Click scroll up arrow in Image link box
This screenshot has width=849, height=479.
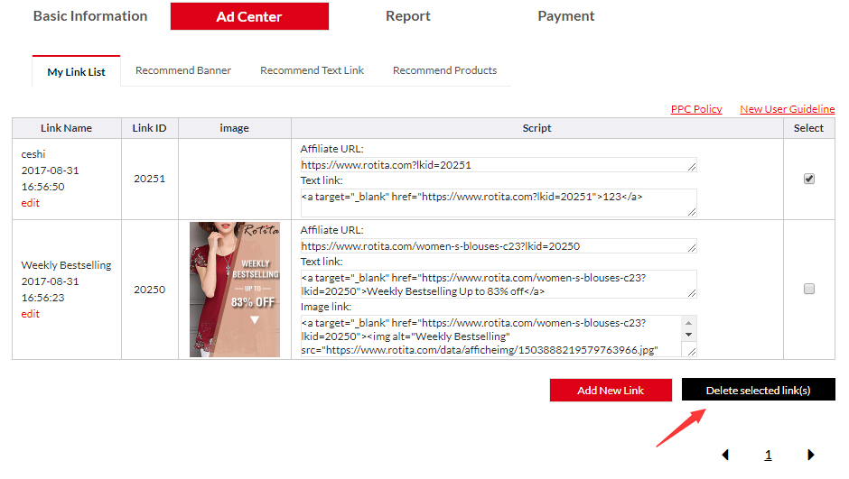(x=688, y=323)
